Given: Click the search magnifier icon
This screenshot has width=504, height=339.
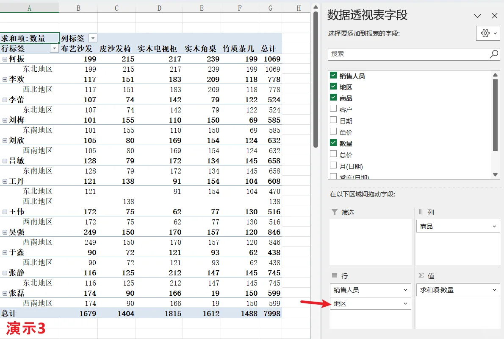Looking at the screenshot, I should tap(494, 54).
